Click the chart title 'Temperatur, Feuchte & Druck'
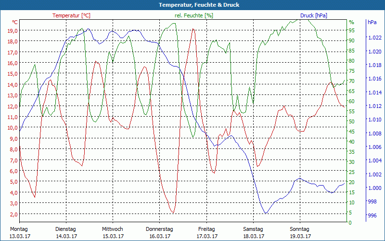The height and width of the screenshot is (241, 385). (x=199, y=5)
